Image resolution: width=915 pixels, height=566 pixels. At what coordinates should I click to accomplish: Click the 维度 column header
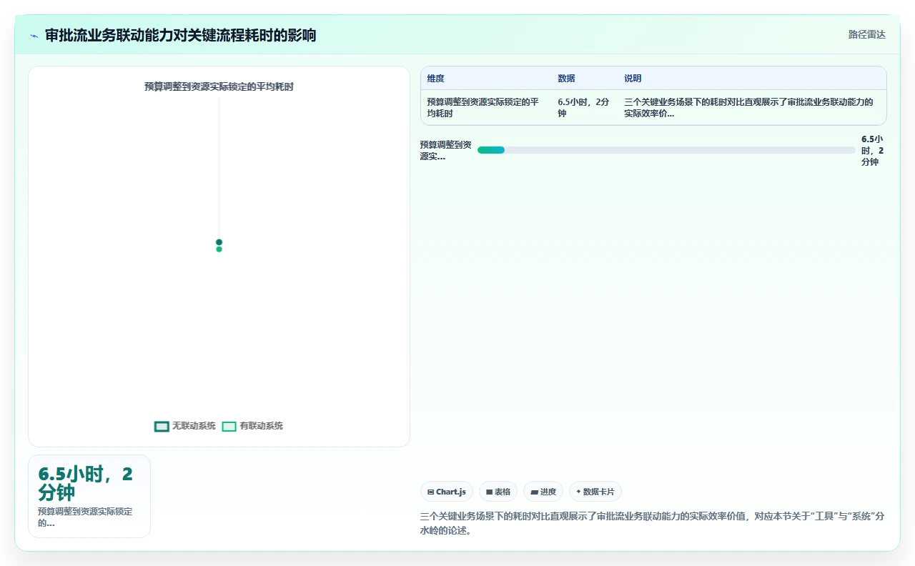coord(436,79)
